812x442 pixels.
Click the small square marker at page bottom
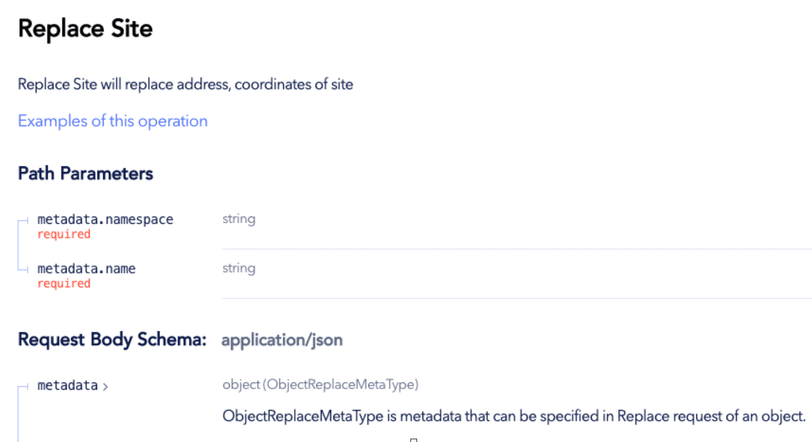coord(414,440)
